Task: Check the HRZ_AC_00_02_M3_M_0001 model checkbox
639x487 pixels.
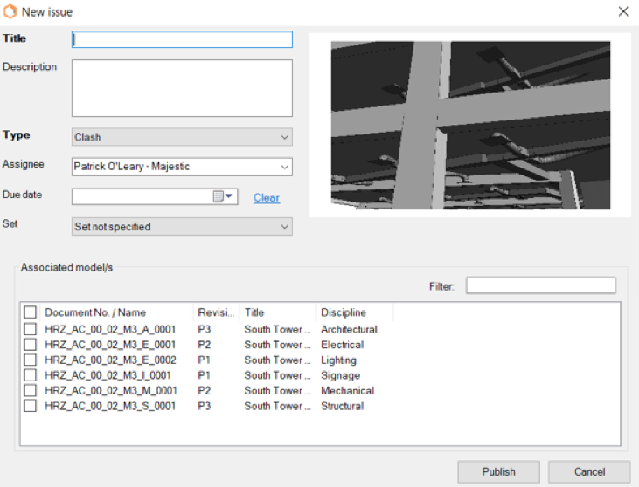Action: [30, 390]
